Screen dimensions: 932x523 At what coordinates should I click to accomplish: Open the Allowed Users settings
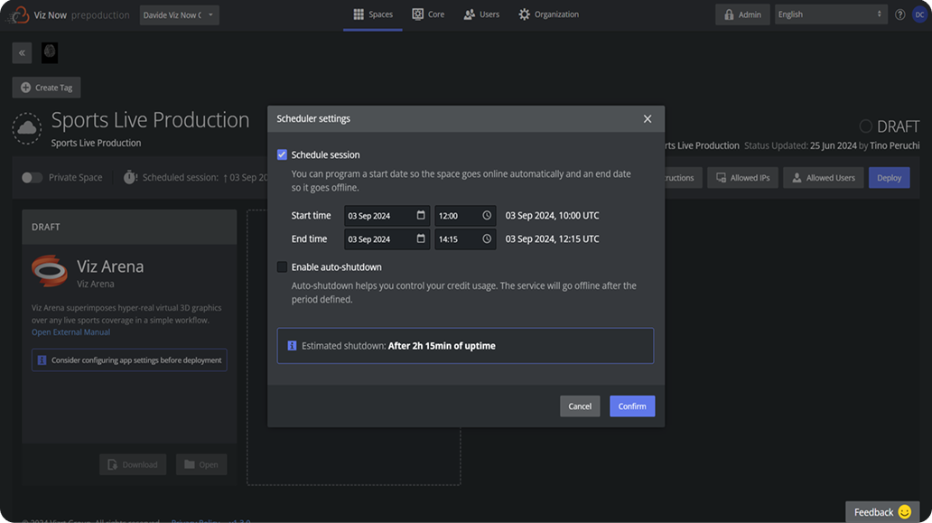(824, 178)
